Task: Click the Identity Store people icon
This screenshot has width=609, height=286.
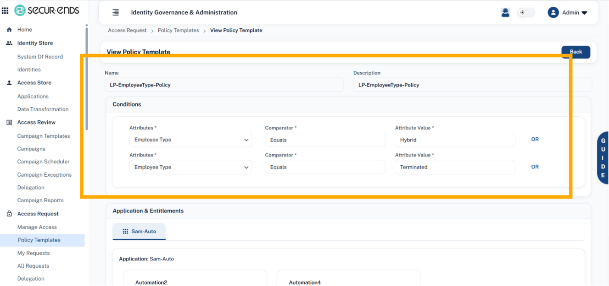Action: tap(9, 43)
